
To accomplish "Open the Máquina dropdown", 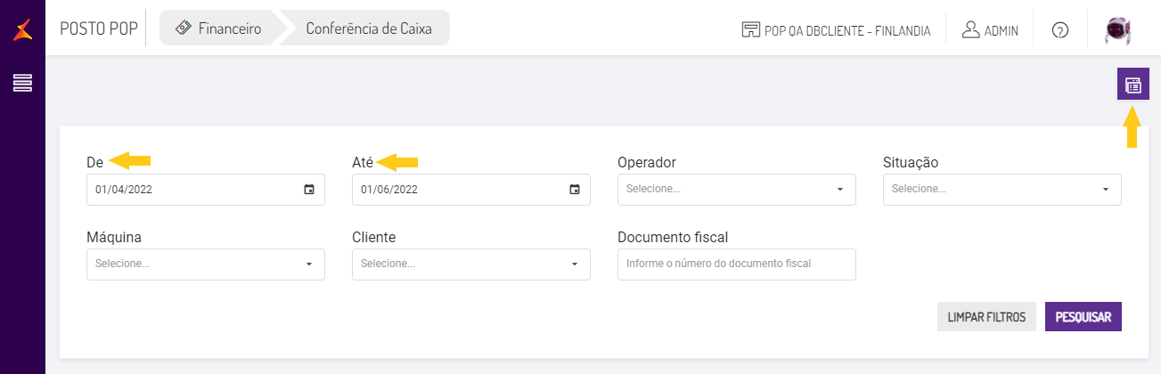I will pyautogui.click(x=205, y=264).
